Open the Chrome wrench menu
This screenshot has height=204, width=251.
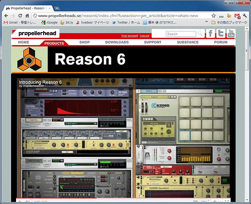tap(245, 16)
